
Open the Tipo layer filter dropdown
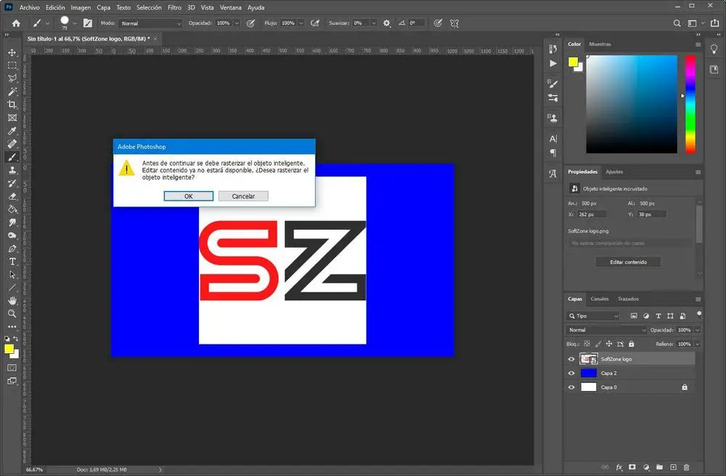[593, 316]
